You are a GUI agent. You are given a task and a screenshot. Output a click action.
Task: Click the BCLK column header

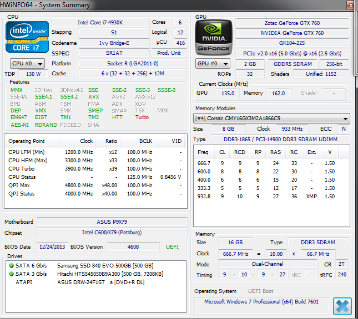pos(138,141)
